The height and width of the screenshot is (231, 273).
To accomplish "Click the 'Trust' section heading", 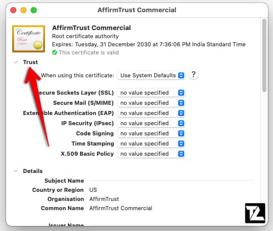I will tap(30, 62).
